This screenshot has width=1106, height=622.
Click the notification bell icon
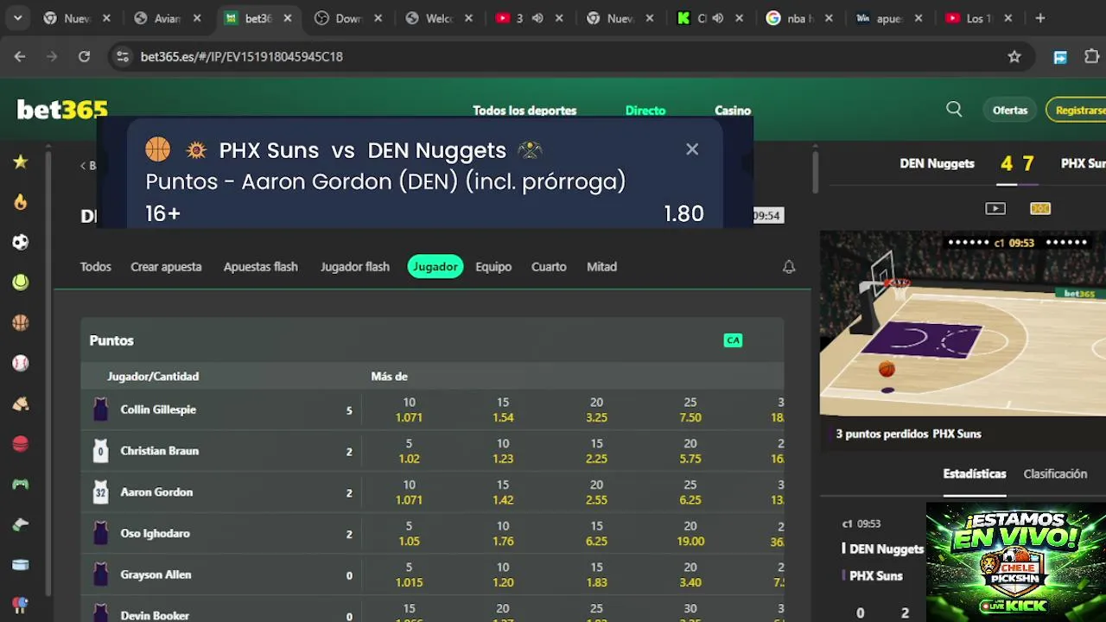click(789, 267)
